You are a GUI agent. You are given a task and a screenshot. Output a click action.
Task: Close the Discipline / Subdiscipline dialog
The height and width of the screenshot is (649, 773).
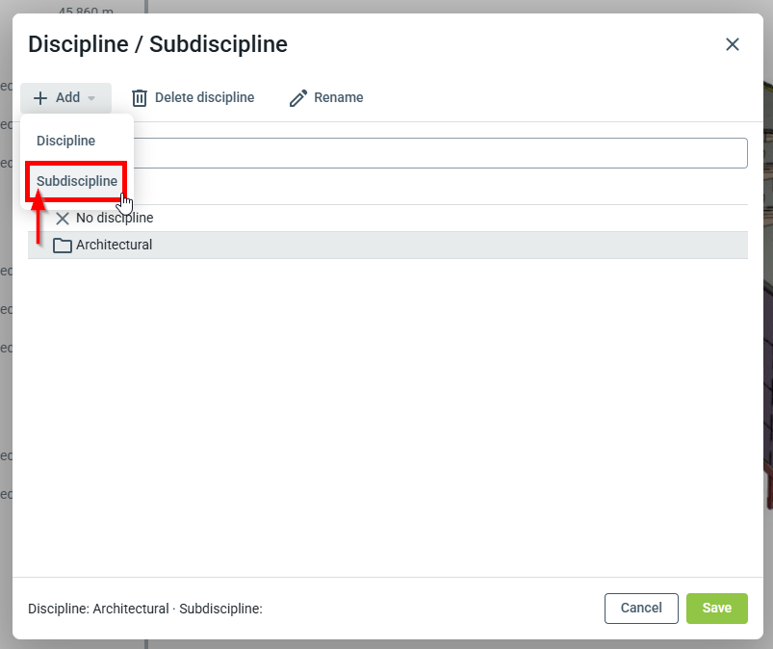(x=733, y=44)
